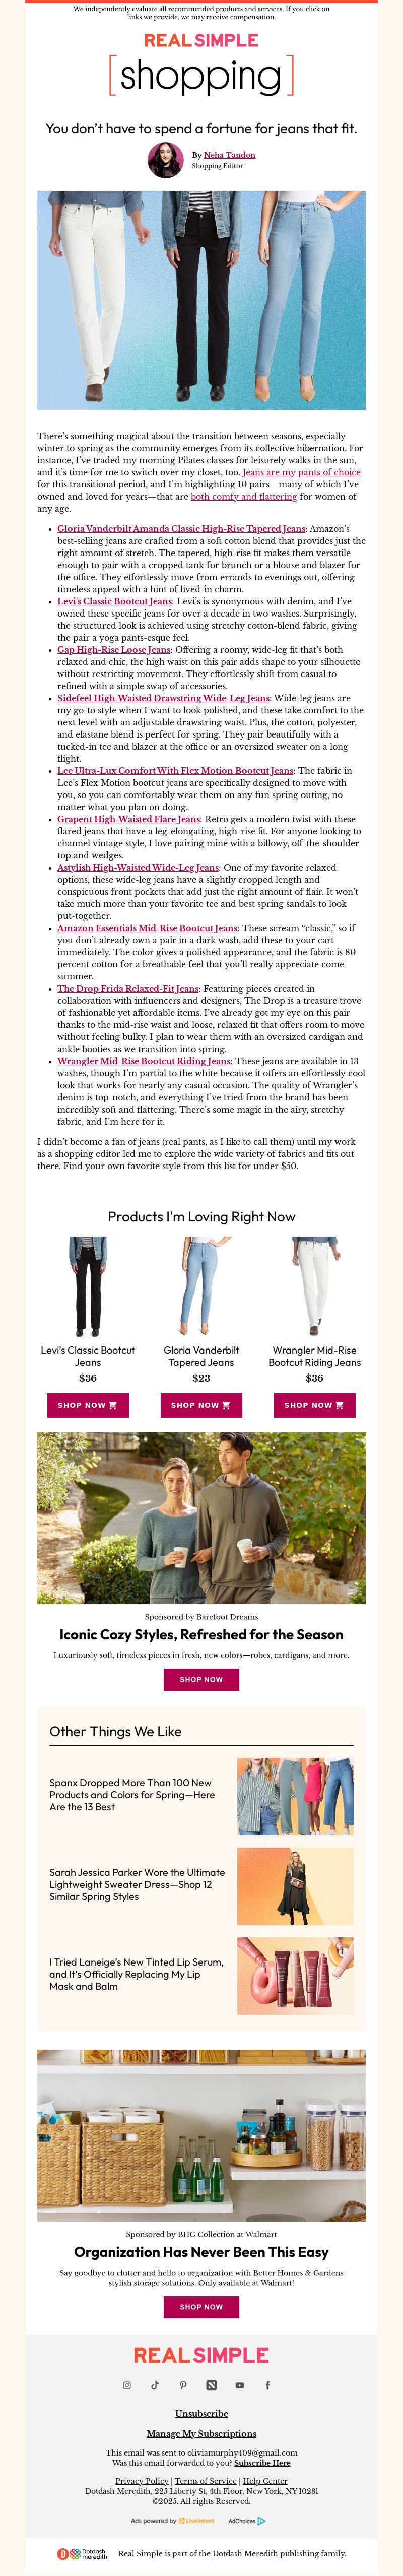The image size is (403, 2576).
Task: Open the Apple News icon in footer
Action: point(211,2385)
